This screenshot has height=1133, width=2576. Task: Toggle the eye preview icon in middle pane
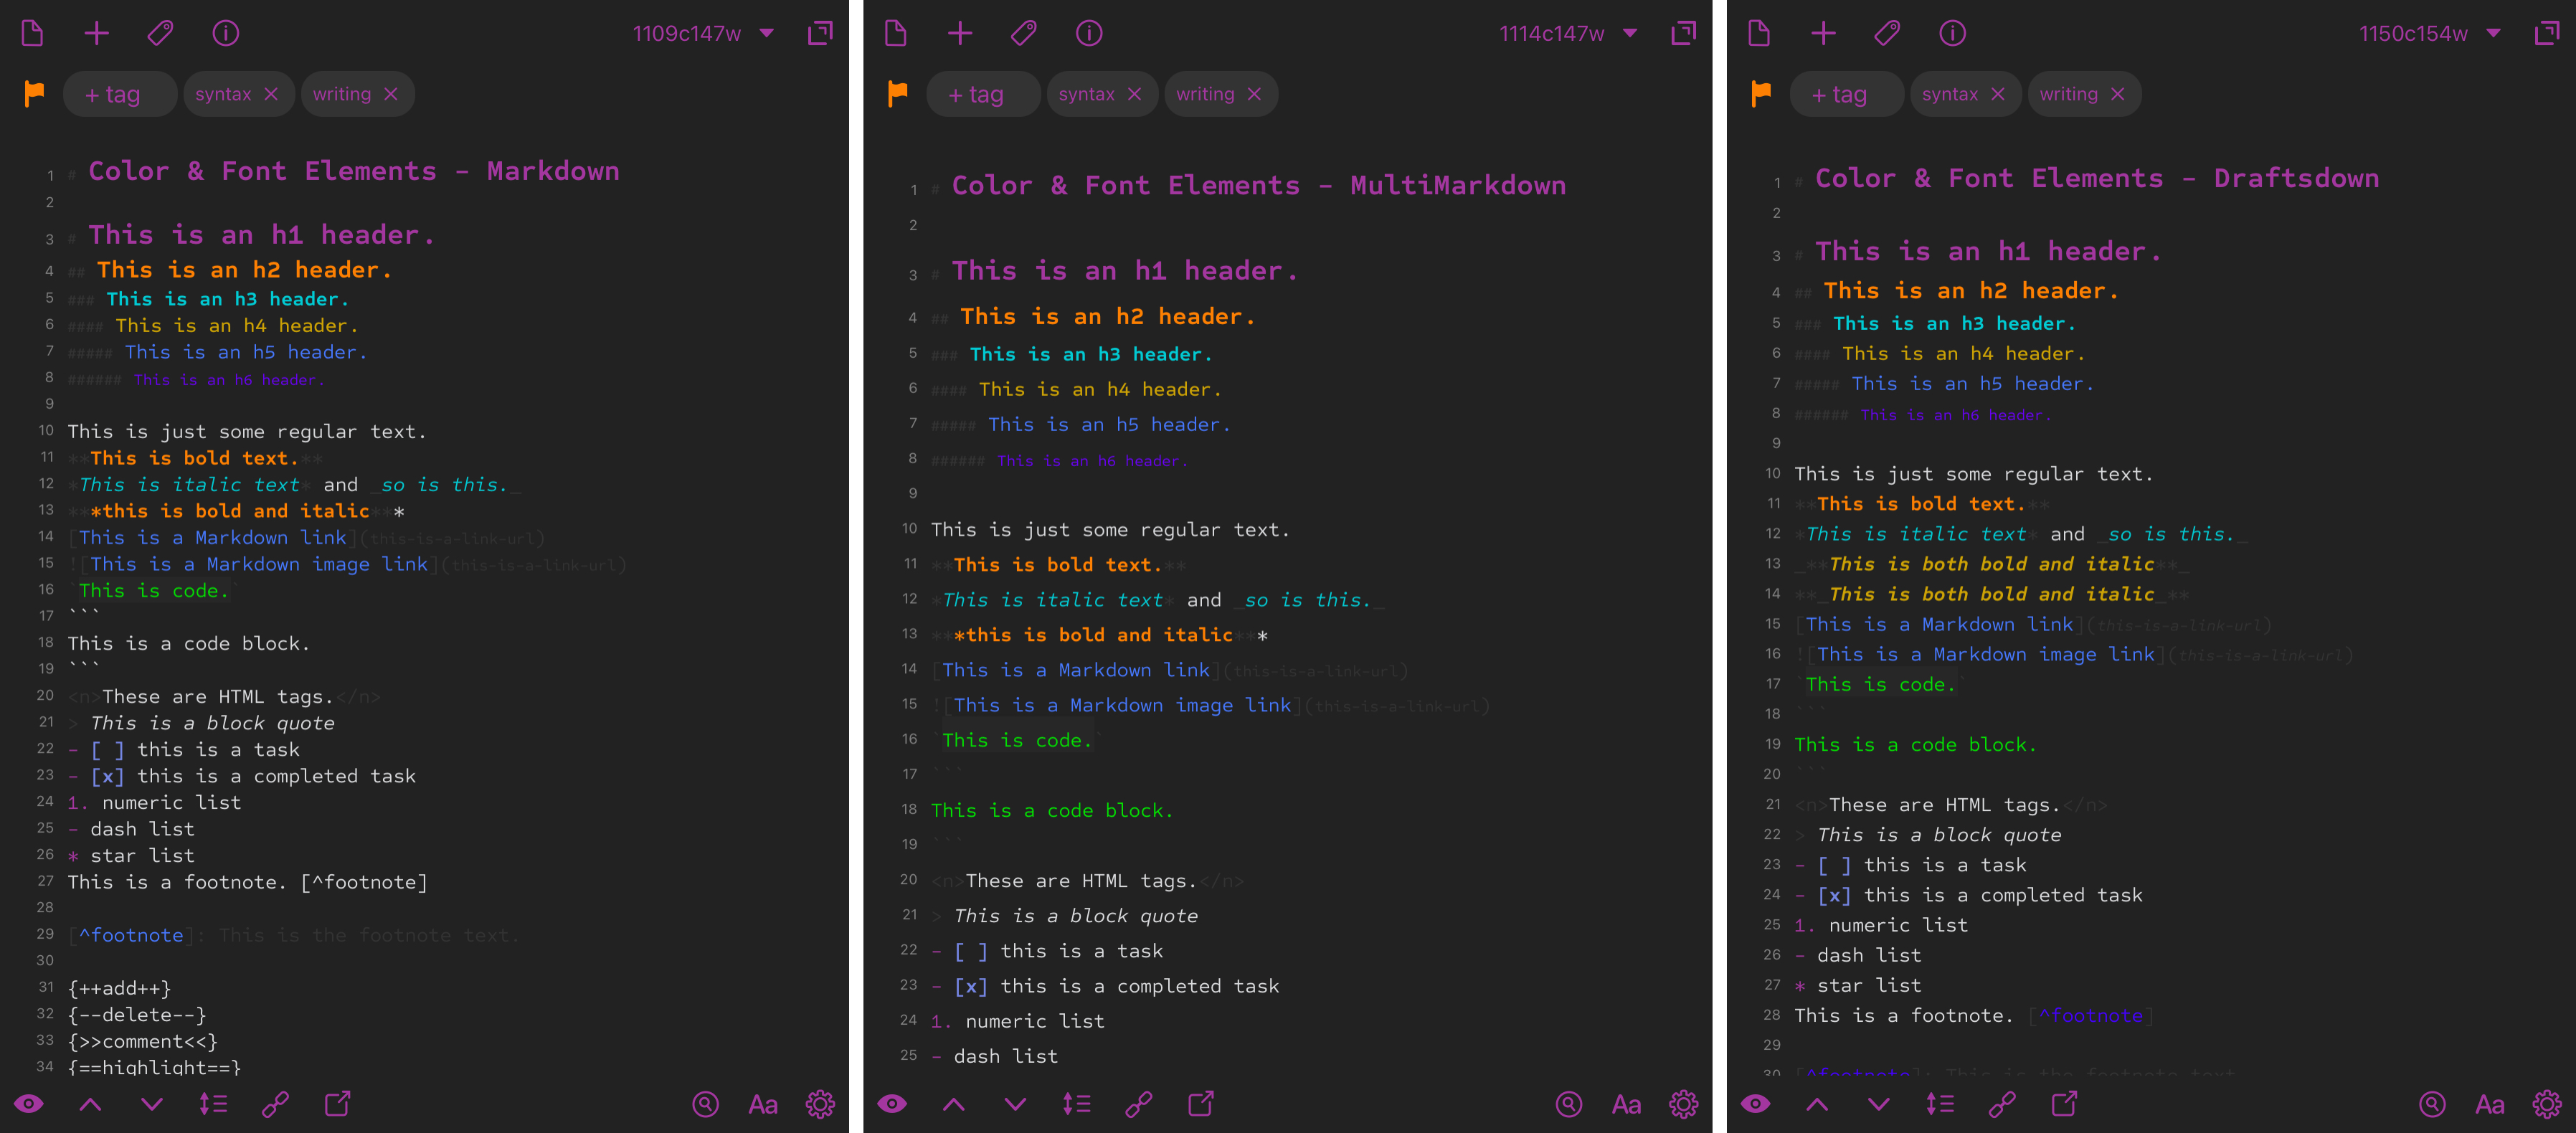pos(892,1104)
